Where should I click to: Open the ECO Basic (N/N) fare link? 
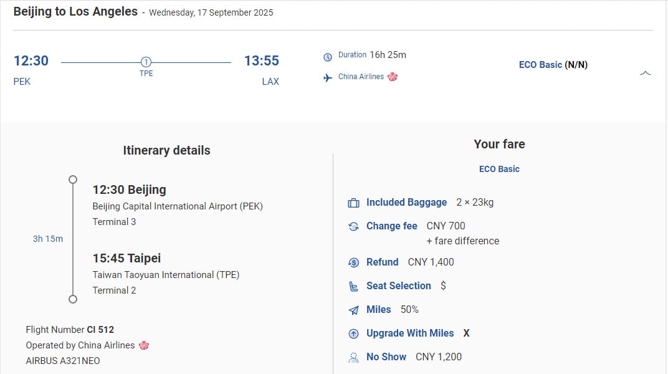[x=553, y=65]
